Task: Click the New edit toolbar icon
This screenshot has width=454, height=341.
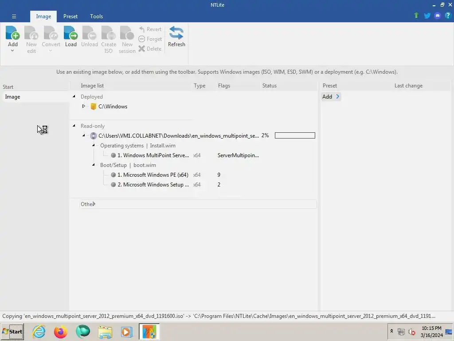Action: (x=31, y=33)
